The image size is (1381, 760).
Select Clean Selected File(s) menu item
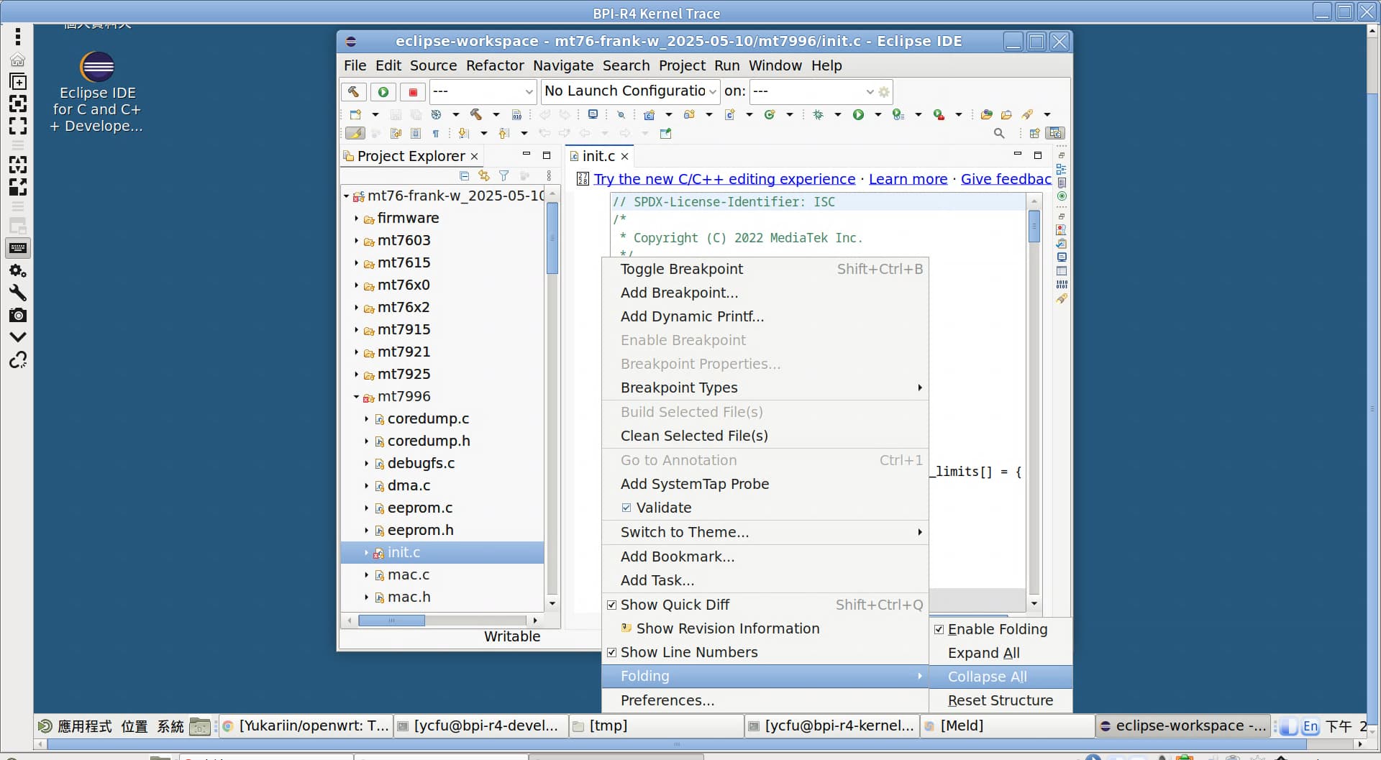point(765,436)
